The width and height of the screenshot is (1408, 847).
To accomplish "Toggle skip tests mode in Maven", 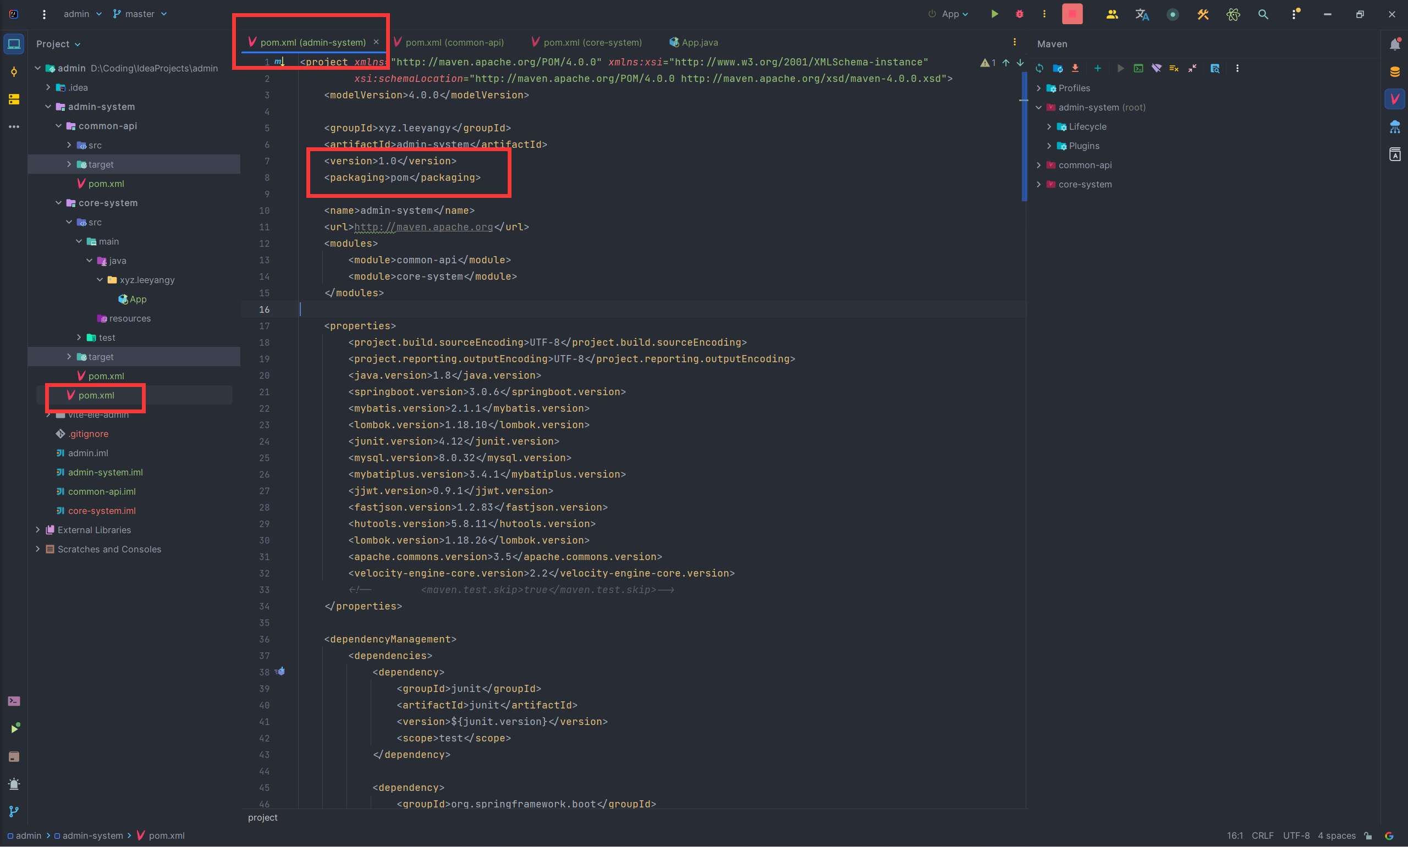I will pyautogui.click(x=1174, y=69).
